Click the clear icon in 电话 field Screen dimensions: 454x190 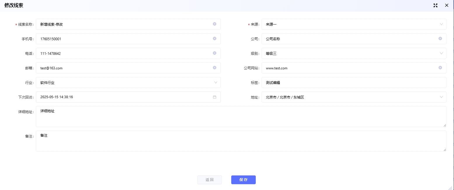coord(215,53)
